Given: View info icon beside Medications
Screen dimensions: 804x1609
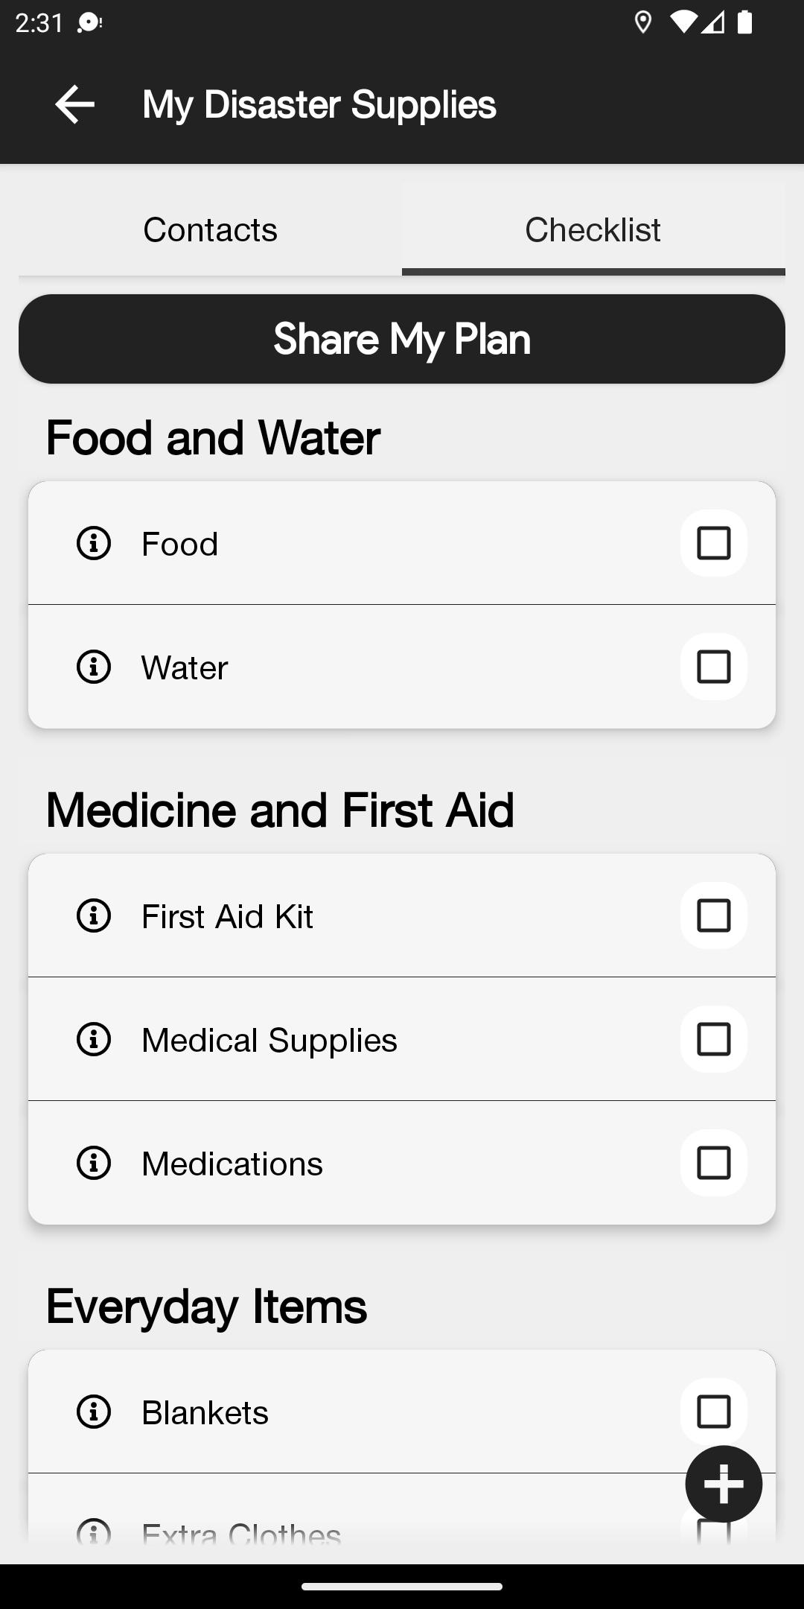Looking at the screenshot, I should pos(94,1163).
